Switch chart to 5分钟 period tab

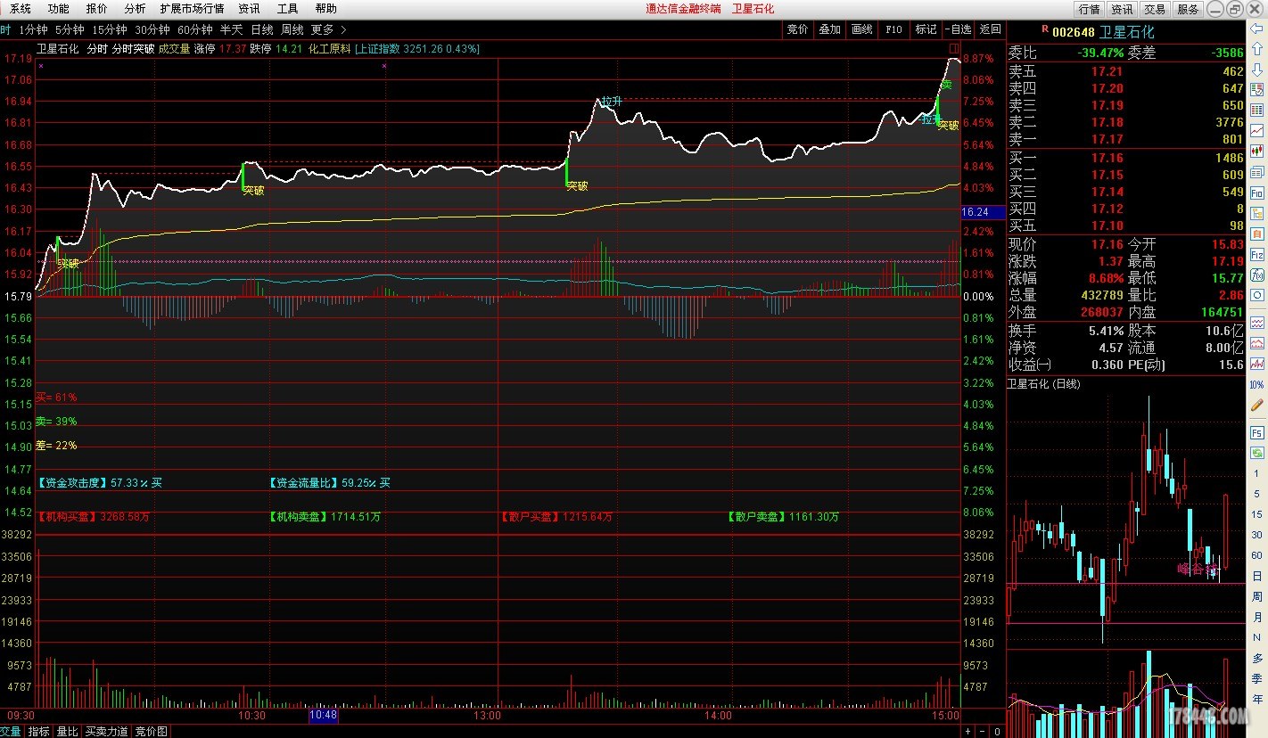tap(70, 29)
